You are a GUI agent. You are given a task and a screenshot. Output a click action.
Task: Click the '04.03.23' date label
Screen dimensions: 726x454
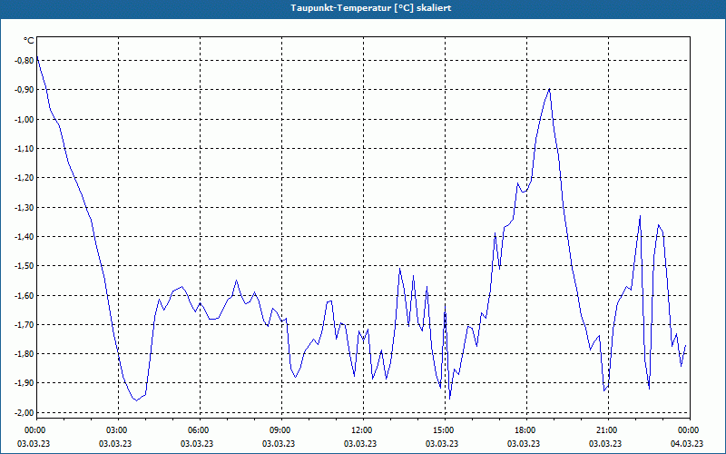point(687,443)
